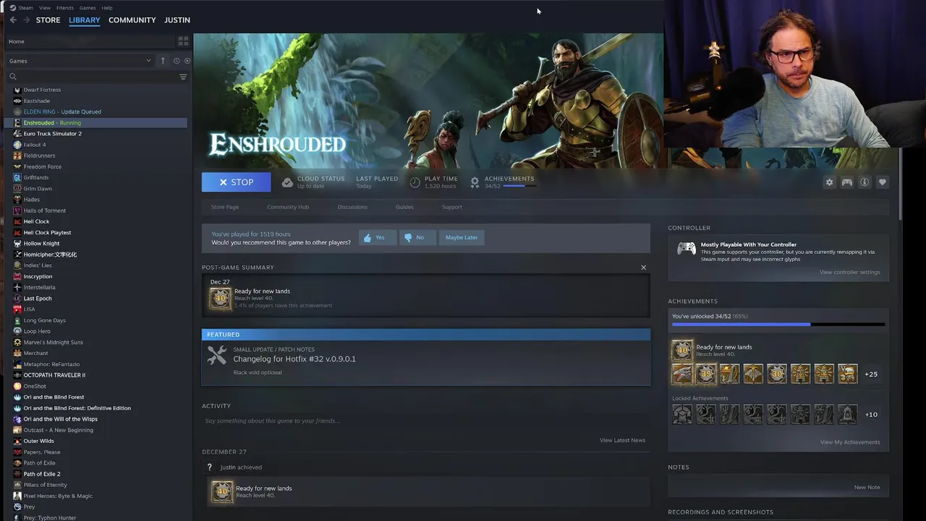
Task: Click No on the recommendation prompt
Action: (417, 237)
